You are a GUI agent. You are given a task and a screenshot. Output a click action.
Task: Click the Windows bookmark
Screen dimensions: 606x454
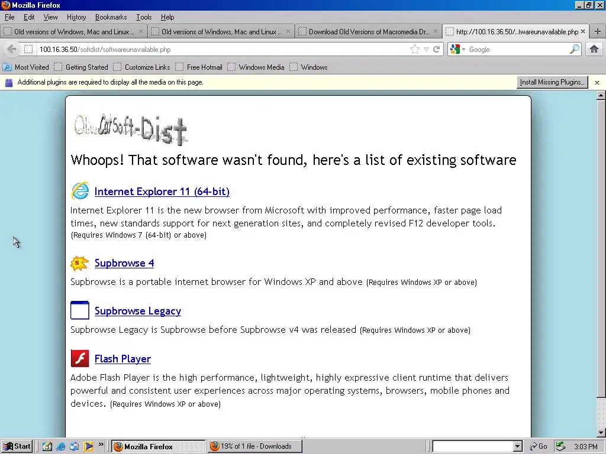point(308,67)
